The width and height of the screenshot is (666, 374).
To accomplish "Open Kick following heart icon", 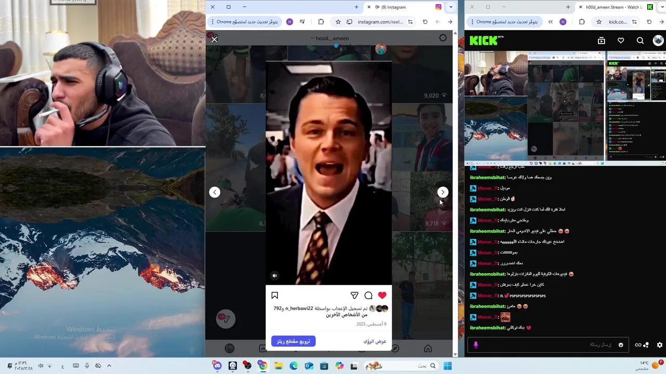I will pos(621,41).
